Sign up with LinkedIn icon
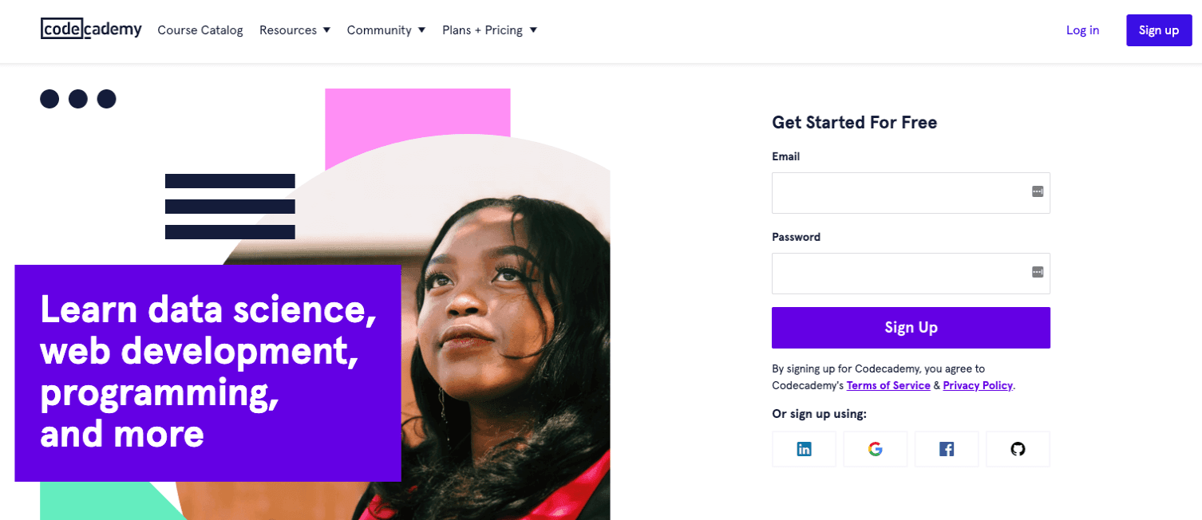 click(x=804, y=449)
